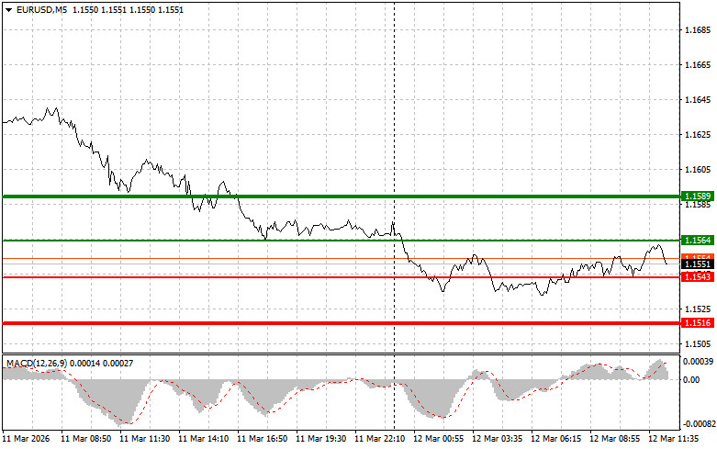Image resolution: width=717 pixels, height=449 pixels.
Task: Click the 1.1645 price scale value
Action: pyautogui.click(x=698, y=100)
